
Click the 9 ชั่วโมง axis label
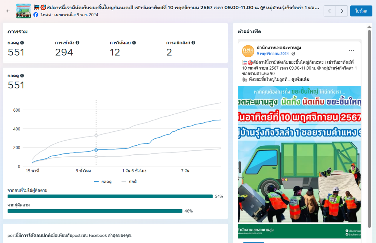[x=83, y=171]
